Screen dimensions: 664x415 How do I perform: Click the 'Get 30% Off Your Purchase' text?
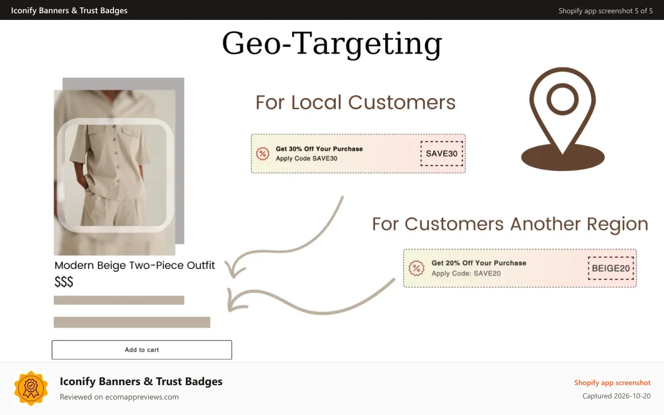[319, 149]
